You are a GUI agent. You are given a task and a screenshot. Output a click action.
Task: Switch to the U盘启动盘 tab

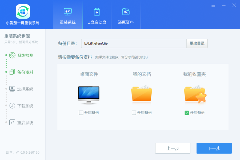tap(97, 15)
